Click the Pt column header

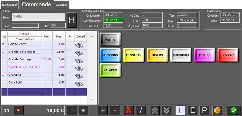pyautogui.click(x=70, y=36)
